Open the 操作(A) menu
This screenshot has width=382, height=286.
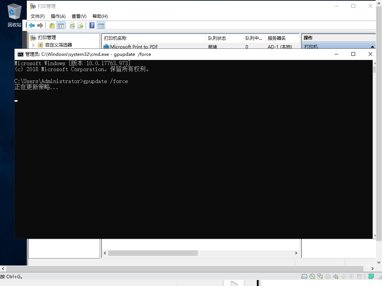(58, 16)
